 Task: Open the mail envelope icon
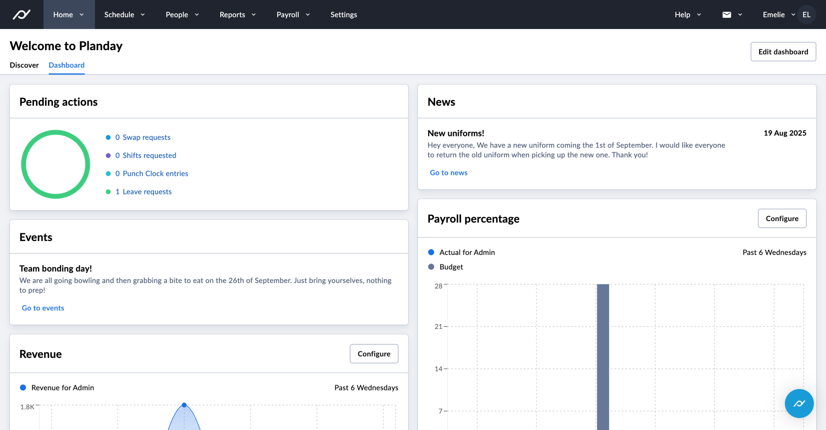click(727, 15)
